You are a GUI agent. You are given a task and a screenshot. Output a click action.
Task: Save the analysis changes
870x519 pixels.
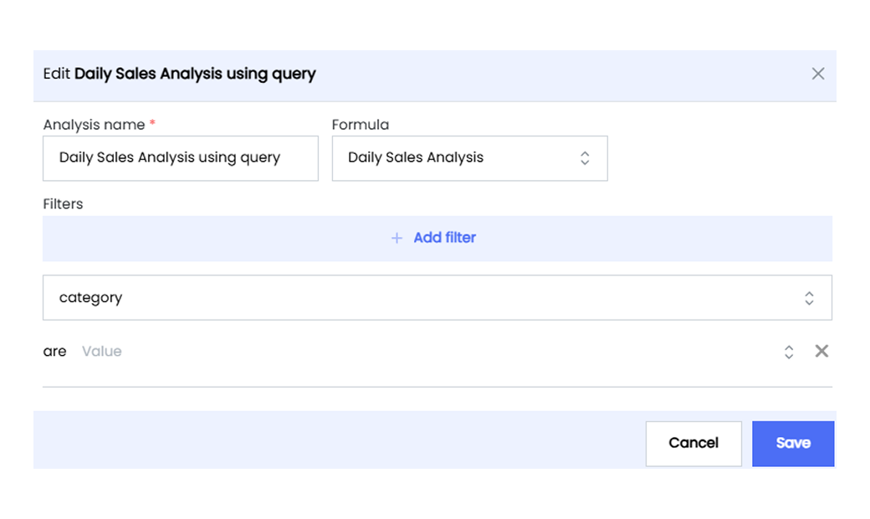click(x=793, y=443)
